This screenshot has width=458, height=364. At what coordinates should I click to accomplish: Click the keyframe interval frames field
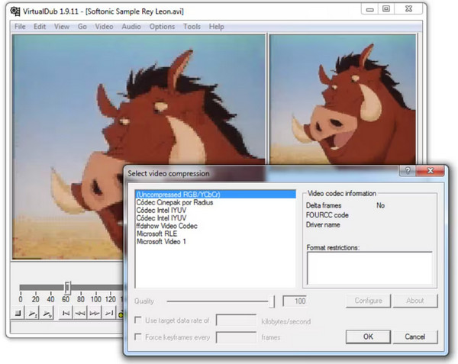[236, 337]
